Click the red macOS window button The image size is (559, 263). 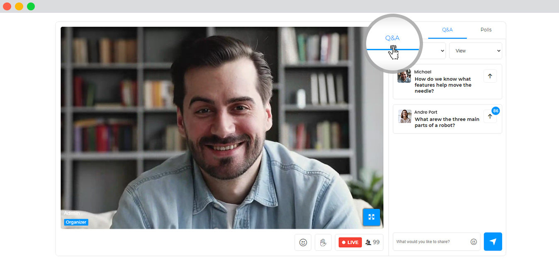pyautogui.click(x=7, y=6)
